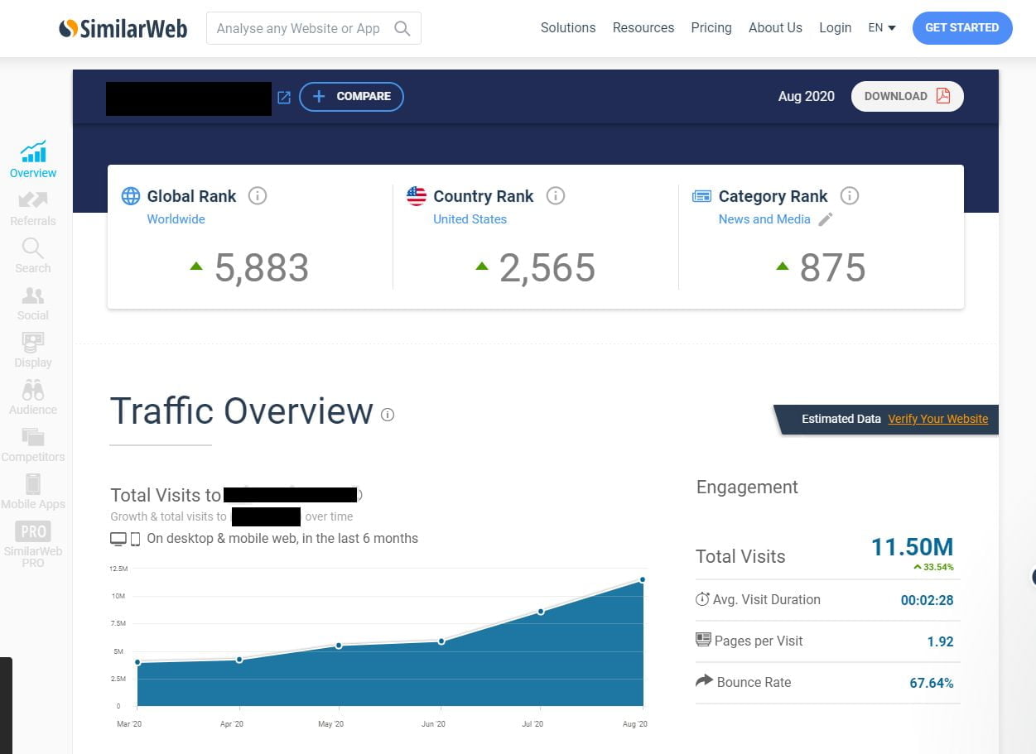This screenshot has width=1036, height=754.
Task: Open the Solutions menu
Action: (x=568, y=28)
